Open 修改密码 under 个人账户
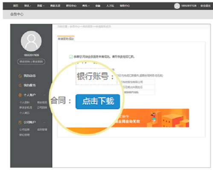This screenshot has width=213, height=170. pyautogui.click(x=42, y=102)
